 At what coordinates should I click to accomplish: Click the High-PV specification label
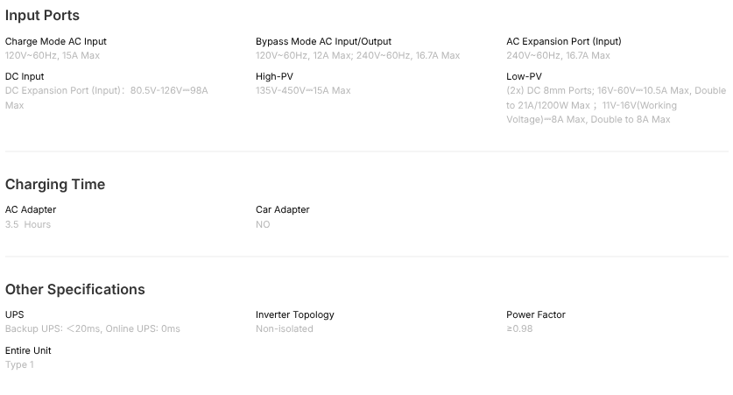(273, 76)
